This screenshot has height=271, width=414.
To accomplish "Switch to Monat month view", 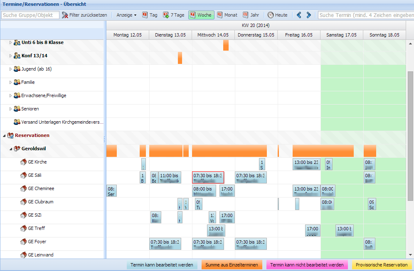I will pos(227,15).
